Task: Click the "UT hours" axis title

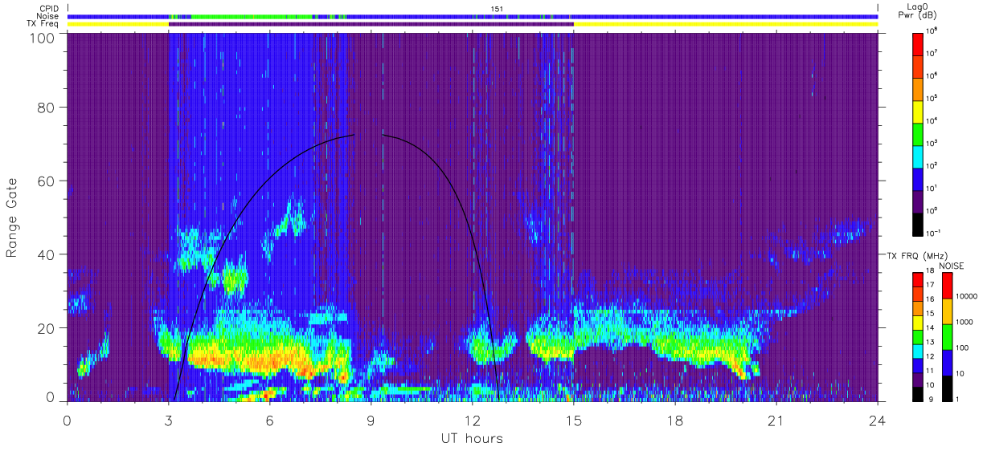Action: point(471,438)
